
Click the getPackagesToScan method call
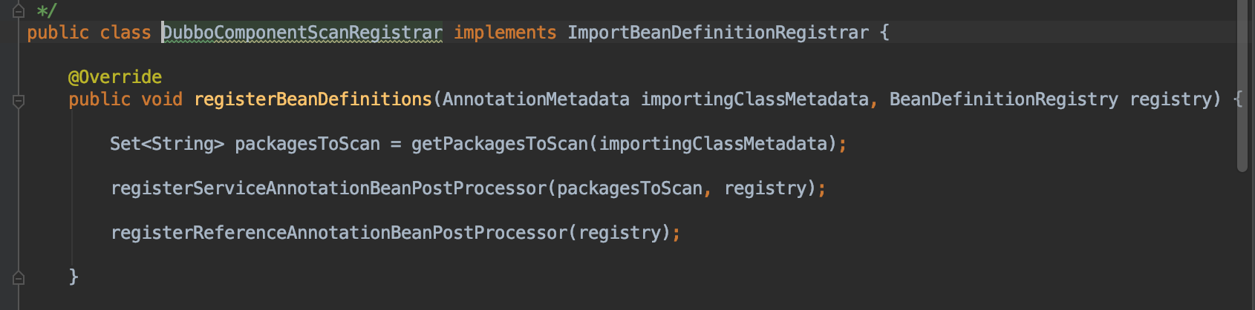point(499,144)
